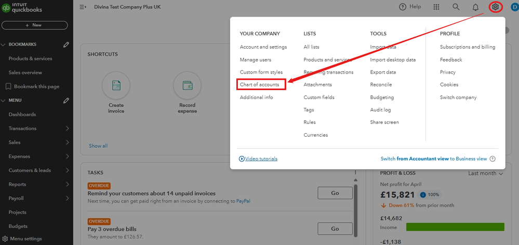The image size is (519, 245).
Task: Click the search magnifier icon
Action: click(x=456, y=7)
